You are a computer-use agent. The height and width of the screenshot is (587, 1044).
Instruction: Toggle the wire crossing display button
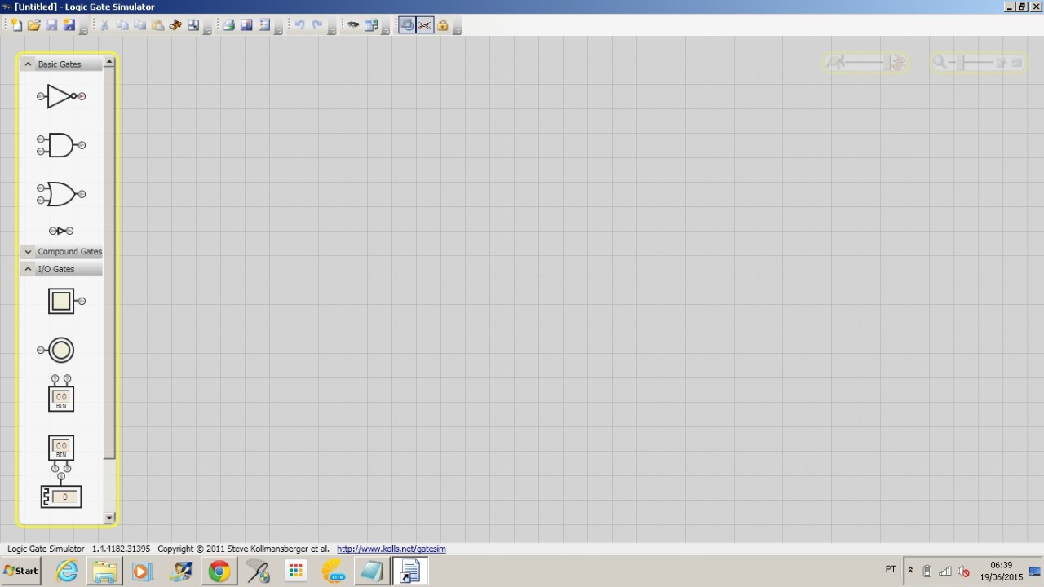coord(424,25)
